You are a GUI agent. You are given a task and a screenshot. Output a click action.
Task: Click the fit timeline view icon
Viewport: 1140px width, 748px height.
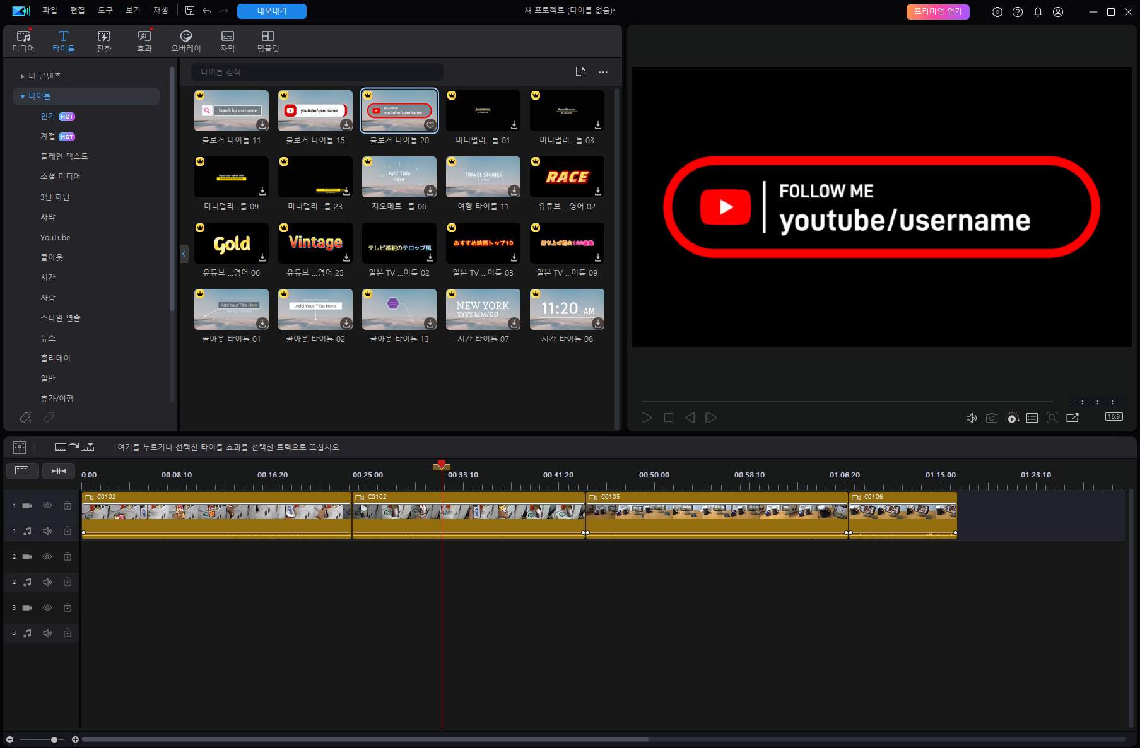pos(59,471)
